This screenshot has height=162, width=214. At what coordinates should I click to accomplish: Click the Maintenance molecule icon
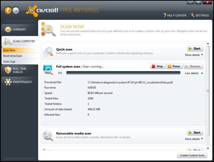(x=8, y=82)
